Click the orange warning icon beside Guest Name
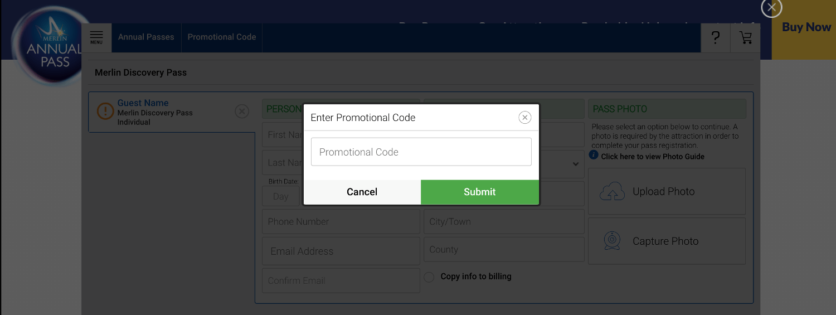 point(105,112)
